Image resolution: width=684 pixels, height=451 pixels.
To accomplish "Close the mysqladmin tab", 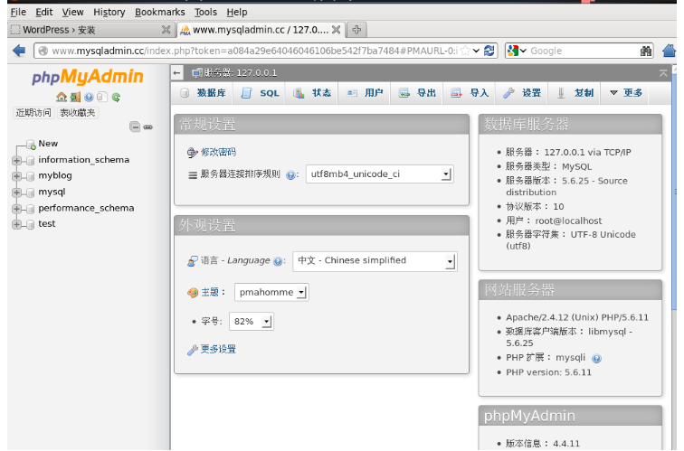I will [336, 30].
